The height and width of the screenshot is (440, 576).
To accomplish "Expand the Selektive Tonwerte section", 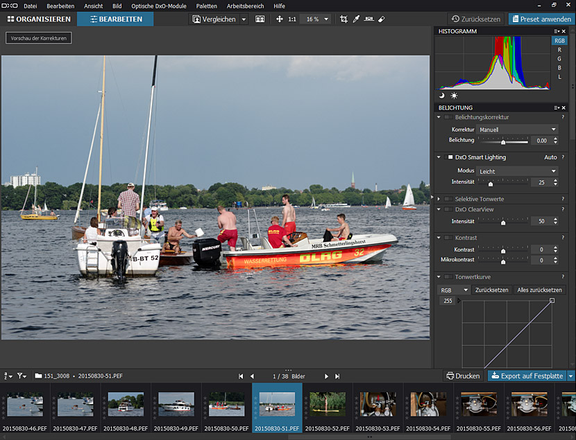I will (x=439, y=199).
